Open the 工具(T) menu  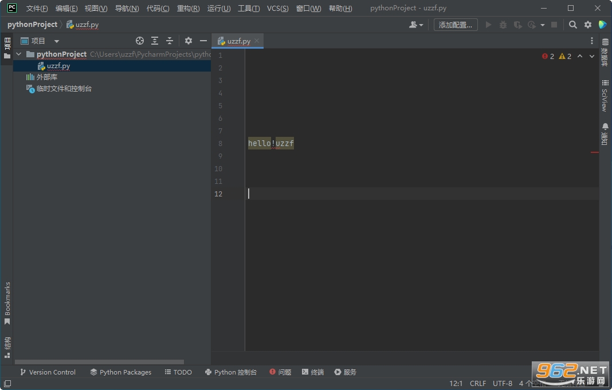coord(249,8)
